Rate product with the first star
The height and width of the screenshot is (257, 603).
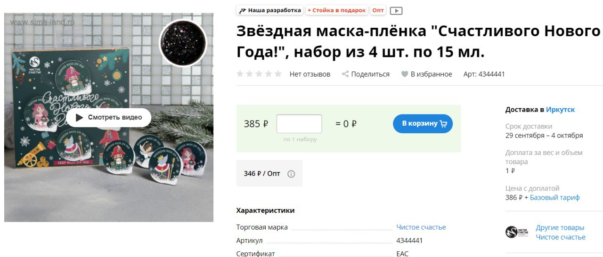click(240, 74)
